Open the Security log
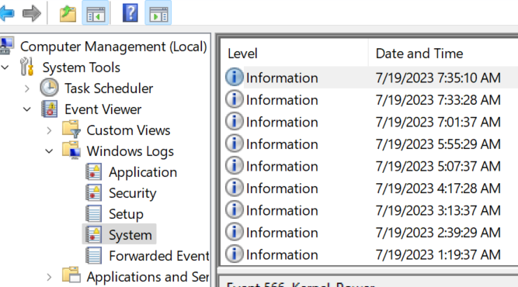Screen dimensions: 518x287 click(x=133, y=193)
